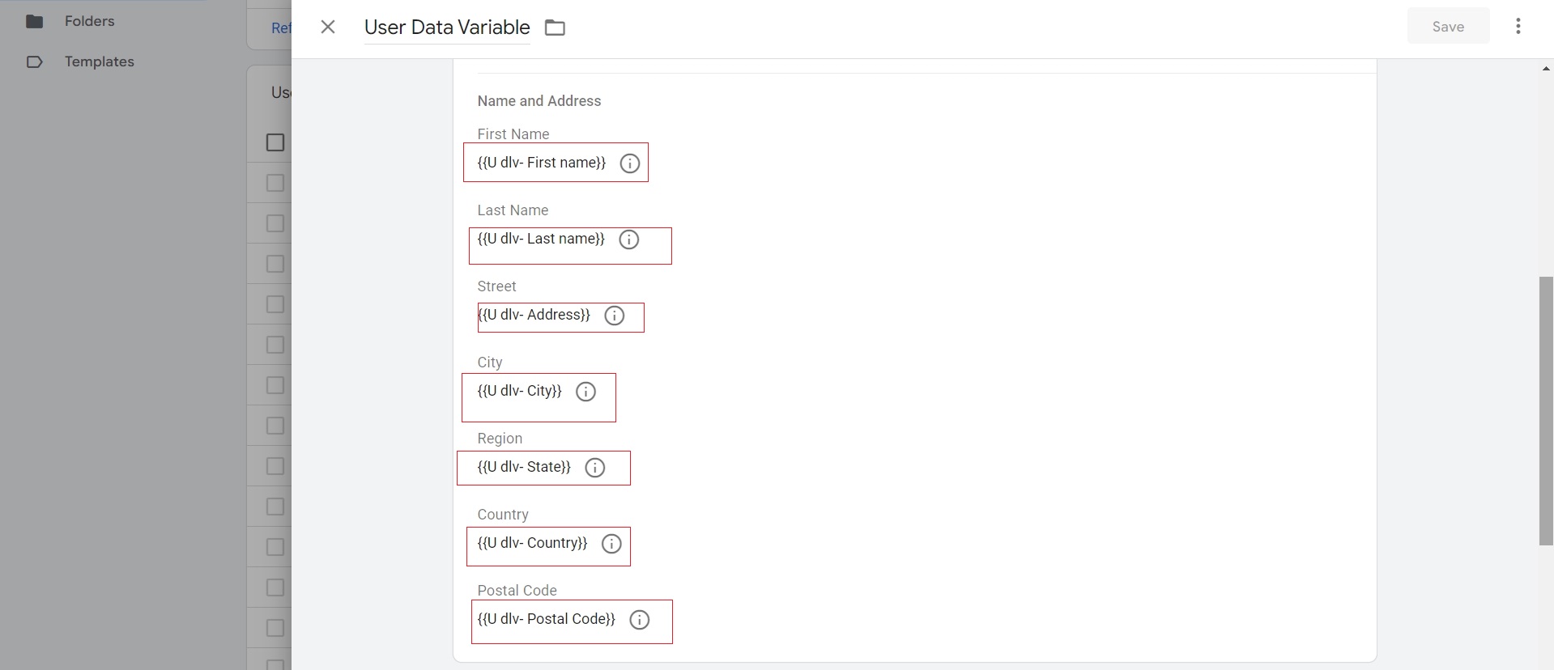This screenshot has width=1554, height=670.
Task: Click info icon beside Last name variable
Action: 628,240
